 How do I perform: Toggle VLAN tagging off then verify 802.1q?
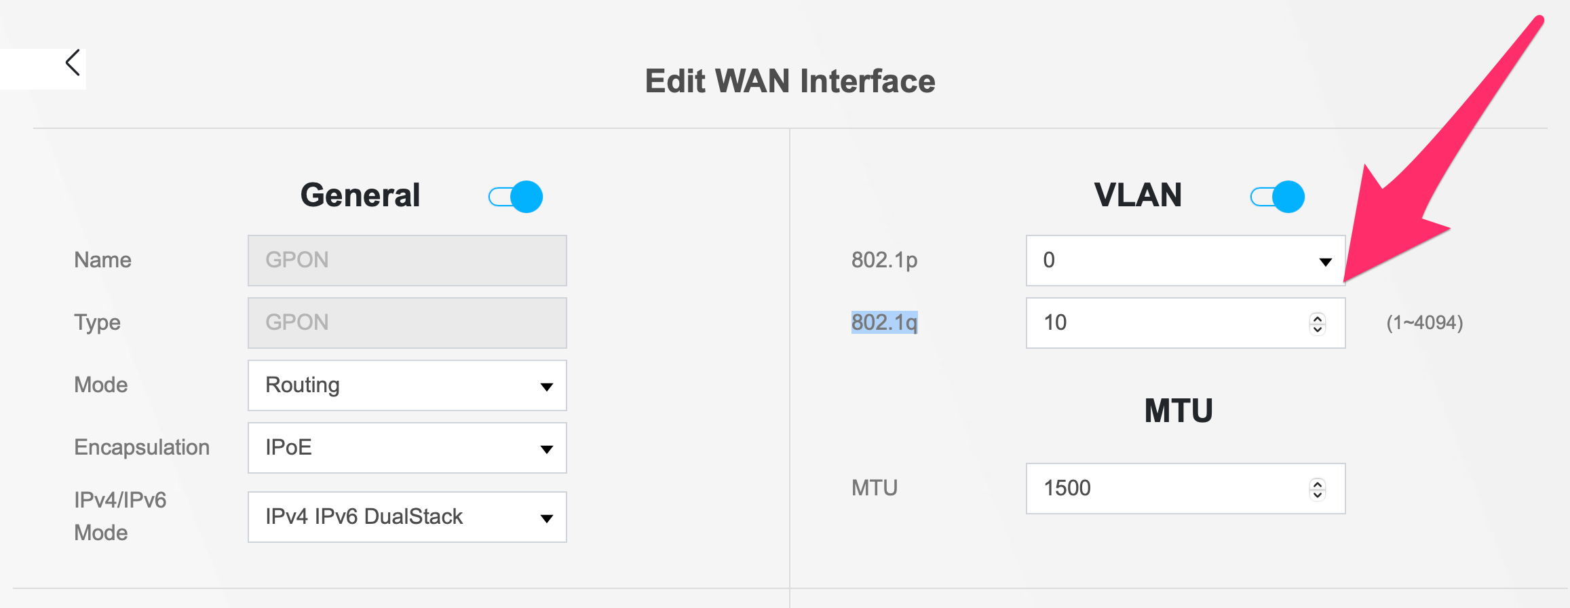pos(1278,196)
